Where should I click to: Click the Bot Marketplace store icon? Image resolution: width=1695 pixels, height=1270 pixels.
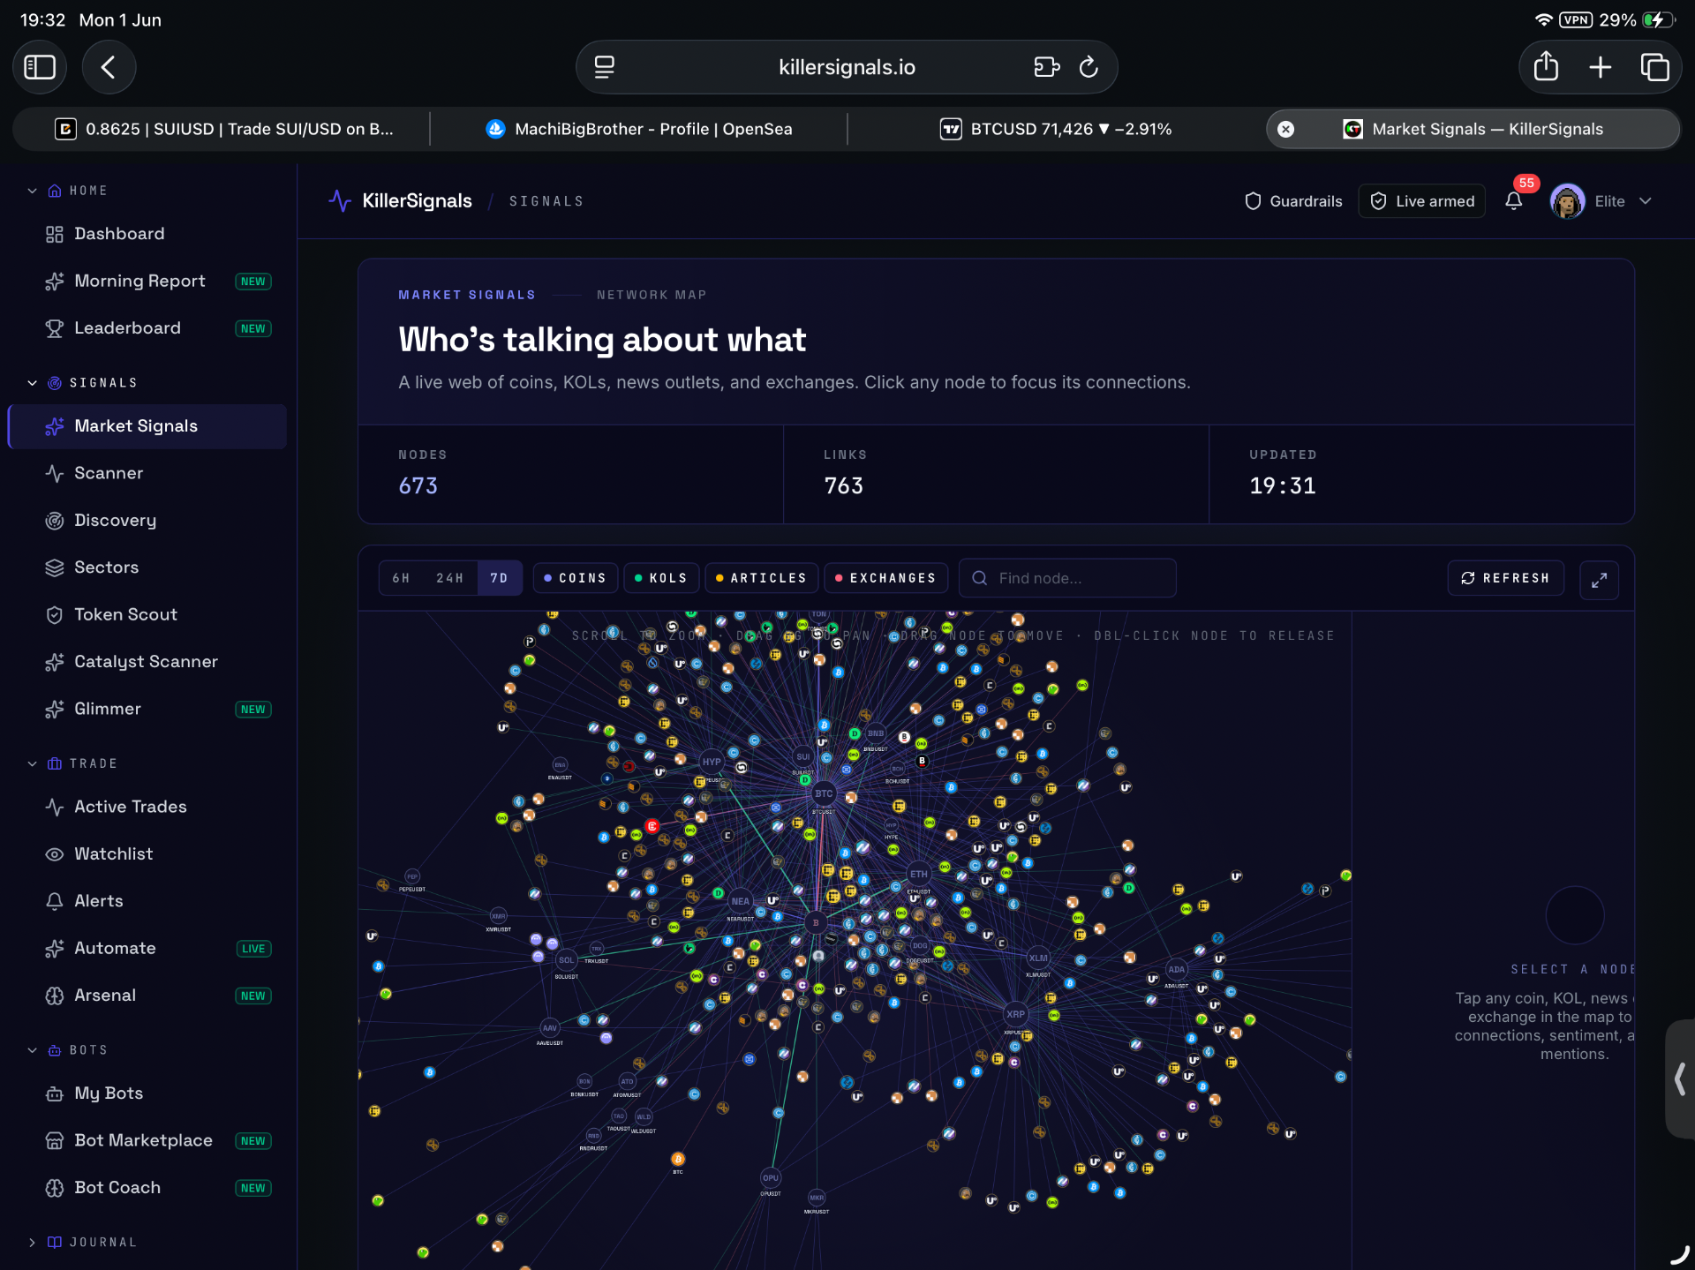55,1140
